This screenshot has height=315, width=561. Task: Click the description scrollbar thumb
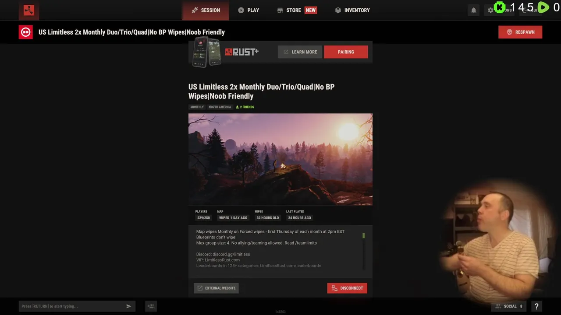click(363, 236)
